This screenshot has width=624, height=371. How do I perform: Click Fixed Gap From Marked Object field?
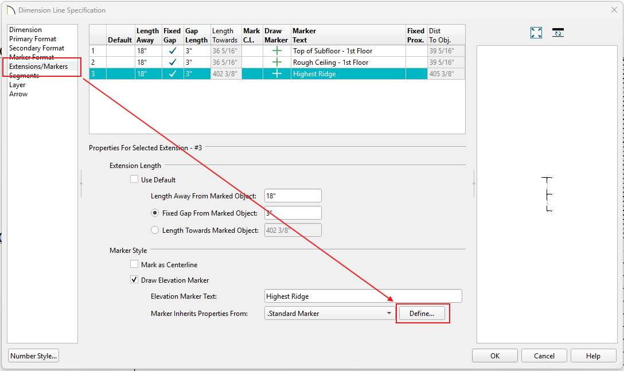[293, 213]
